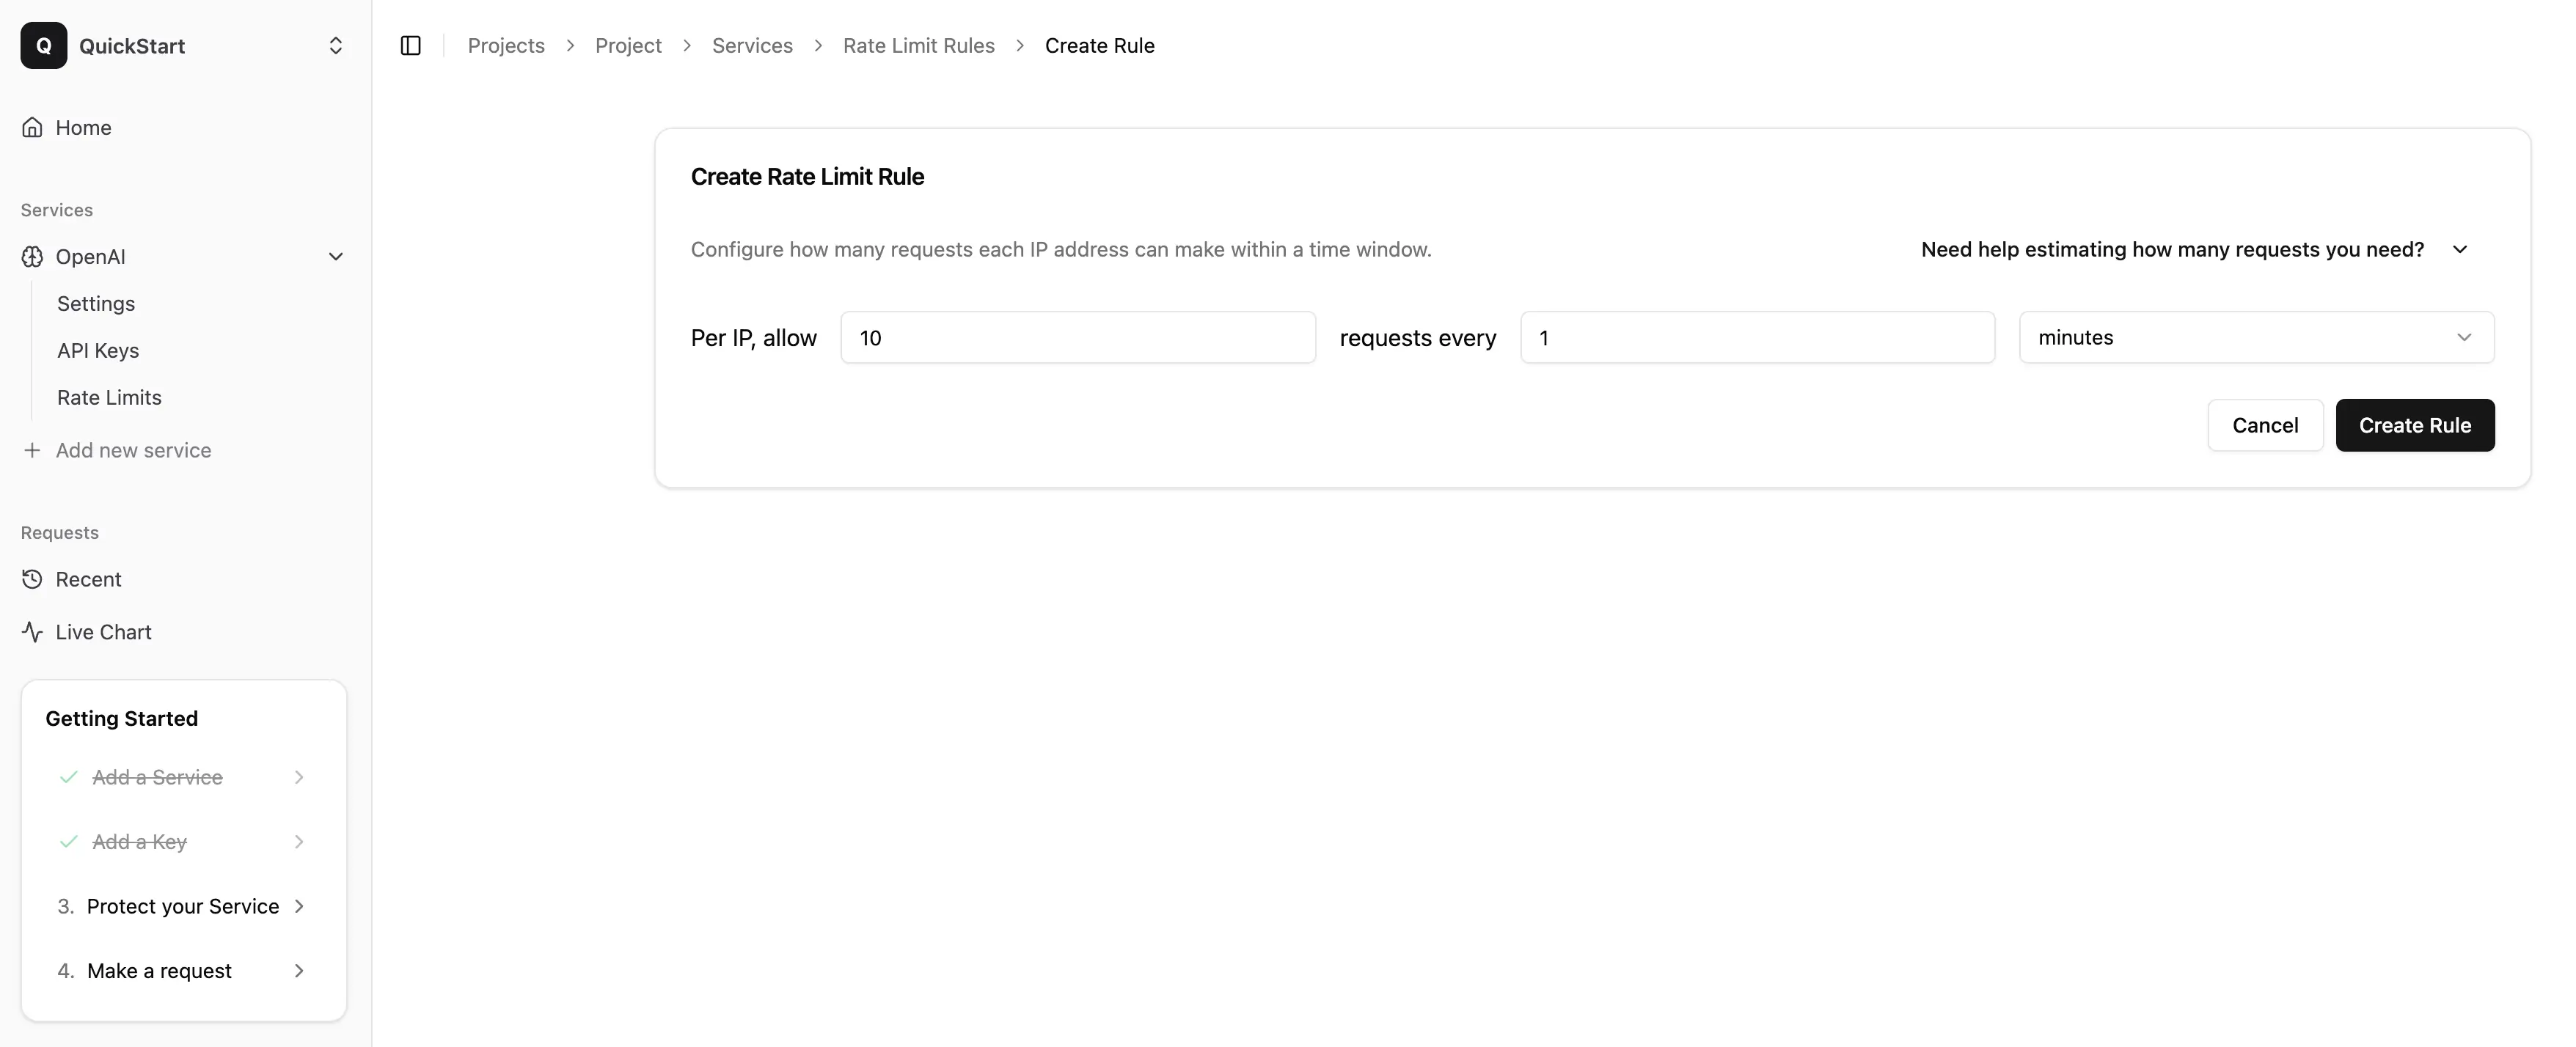Image resolution: width=2576 pixels, height=1047 pixels.
Task: Open API Keys in sidebar
Action: pyautogui.click(x=98, y=350)
